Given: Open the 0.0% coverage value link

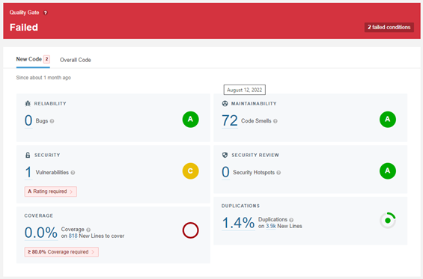Looking at the screenshot, I should click(x=41, y=233).
